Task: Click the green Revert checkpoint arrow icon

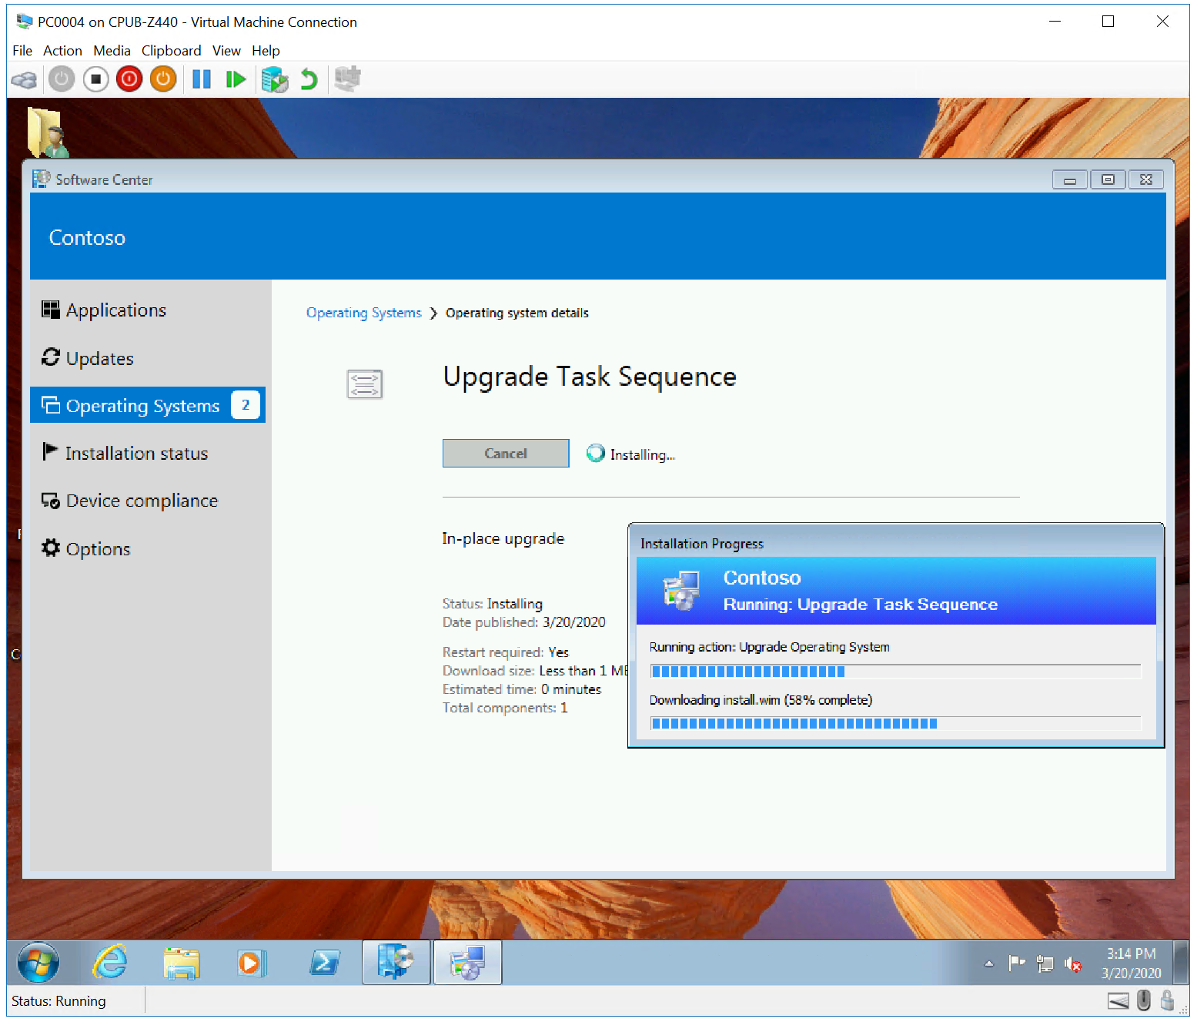Action: point(309,79)
